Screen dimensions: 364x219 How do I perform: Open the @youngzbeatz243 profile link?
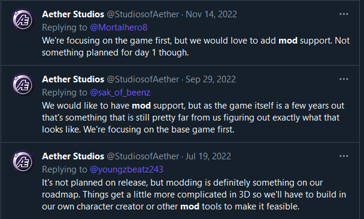(126, 169)
